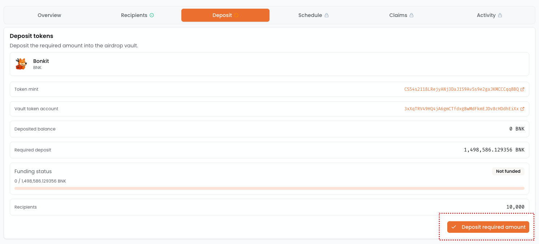Open the Recipients tab
This screenshot has height=244, width=539.
134,15
